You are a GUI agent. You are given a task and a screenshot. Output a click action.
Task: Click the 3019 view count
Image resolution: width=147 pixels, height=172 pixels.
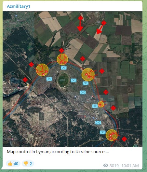(x=114, y=166)
